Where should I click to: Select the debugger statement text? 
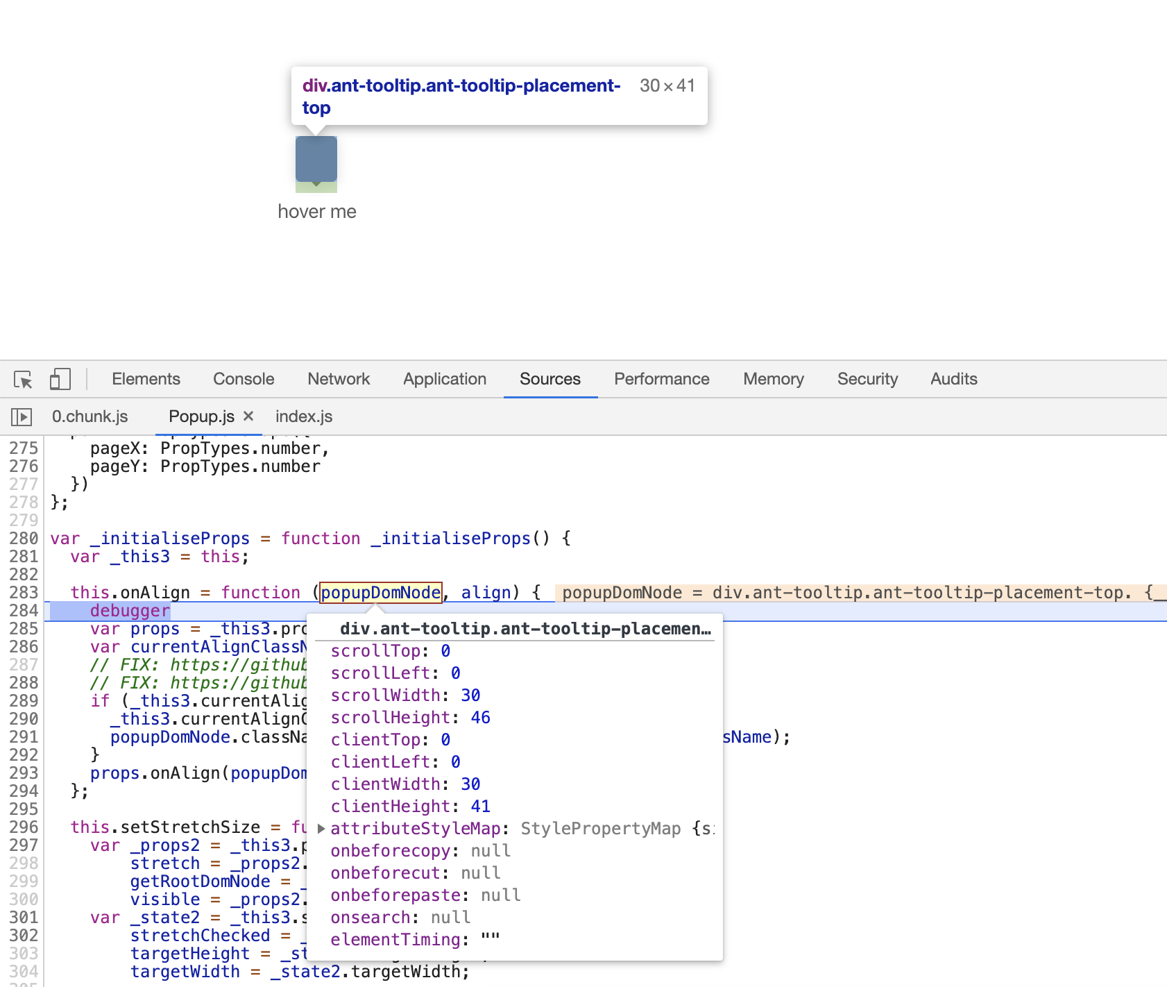129,611
